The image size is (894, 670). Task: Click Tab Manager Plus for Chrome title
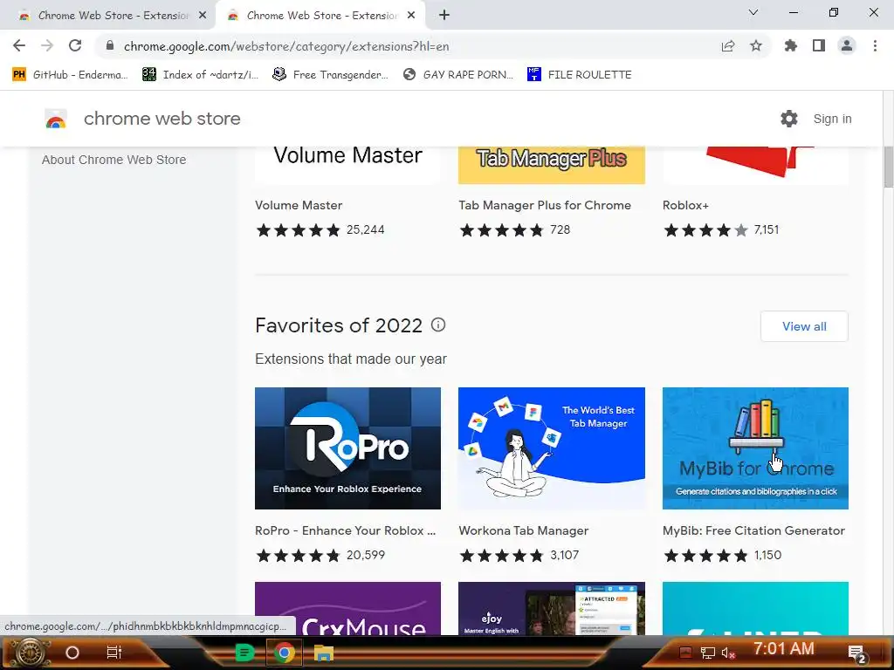[545, 205]
